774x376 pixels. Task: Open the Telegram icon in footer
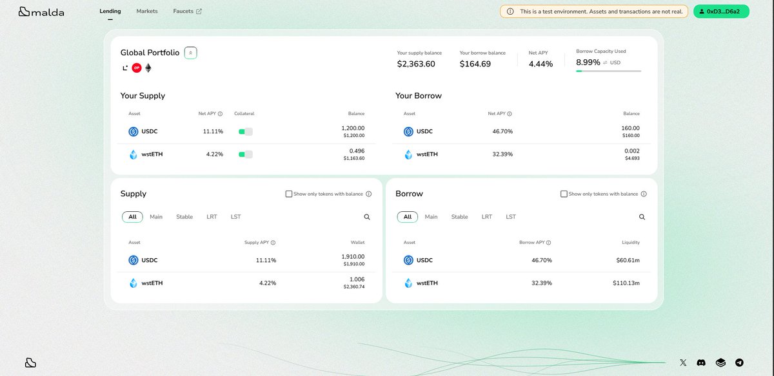click(x=737, y=362)
